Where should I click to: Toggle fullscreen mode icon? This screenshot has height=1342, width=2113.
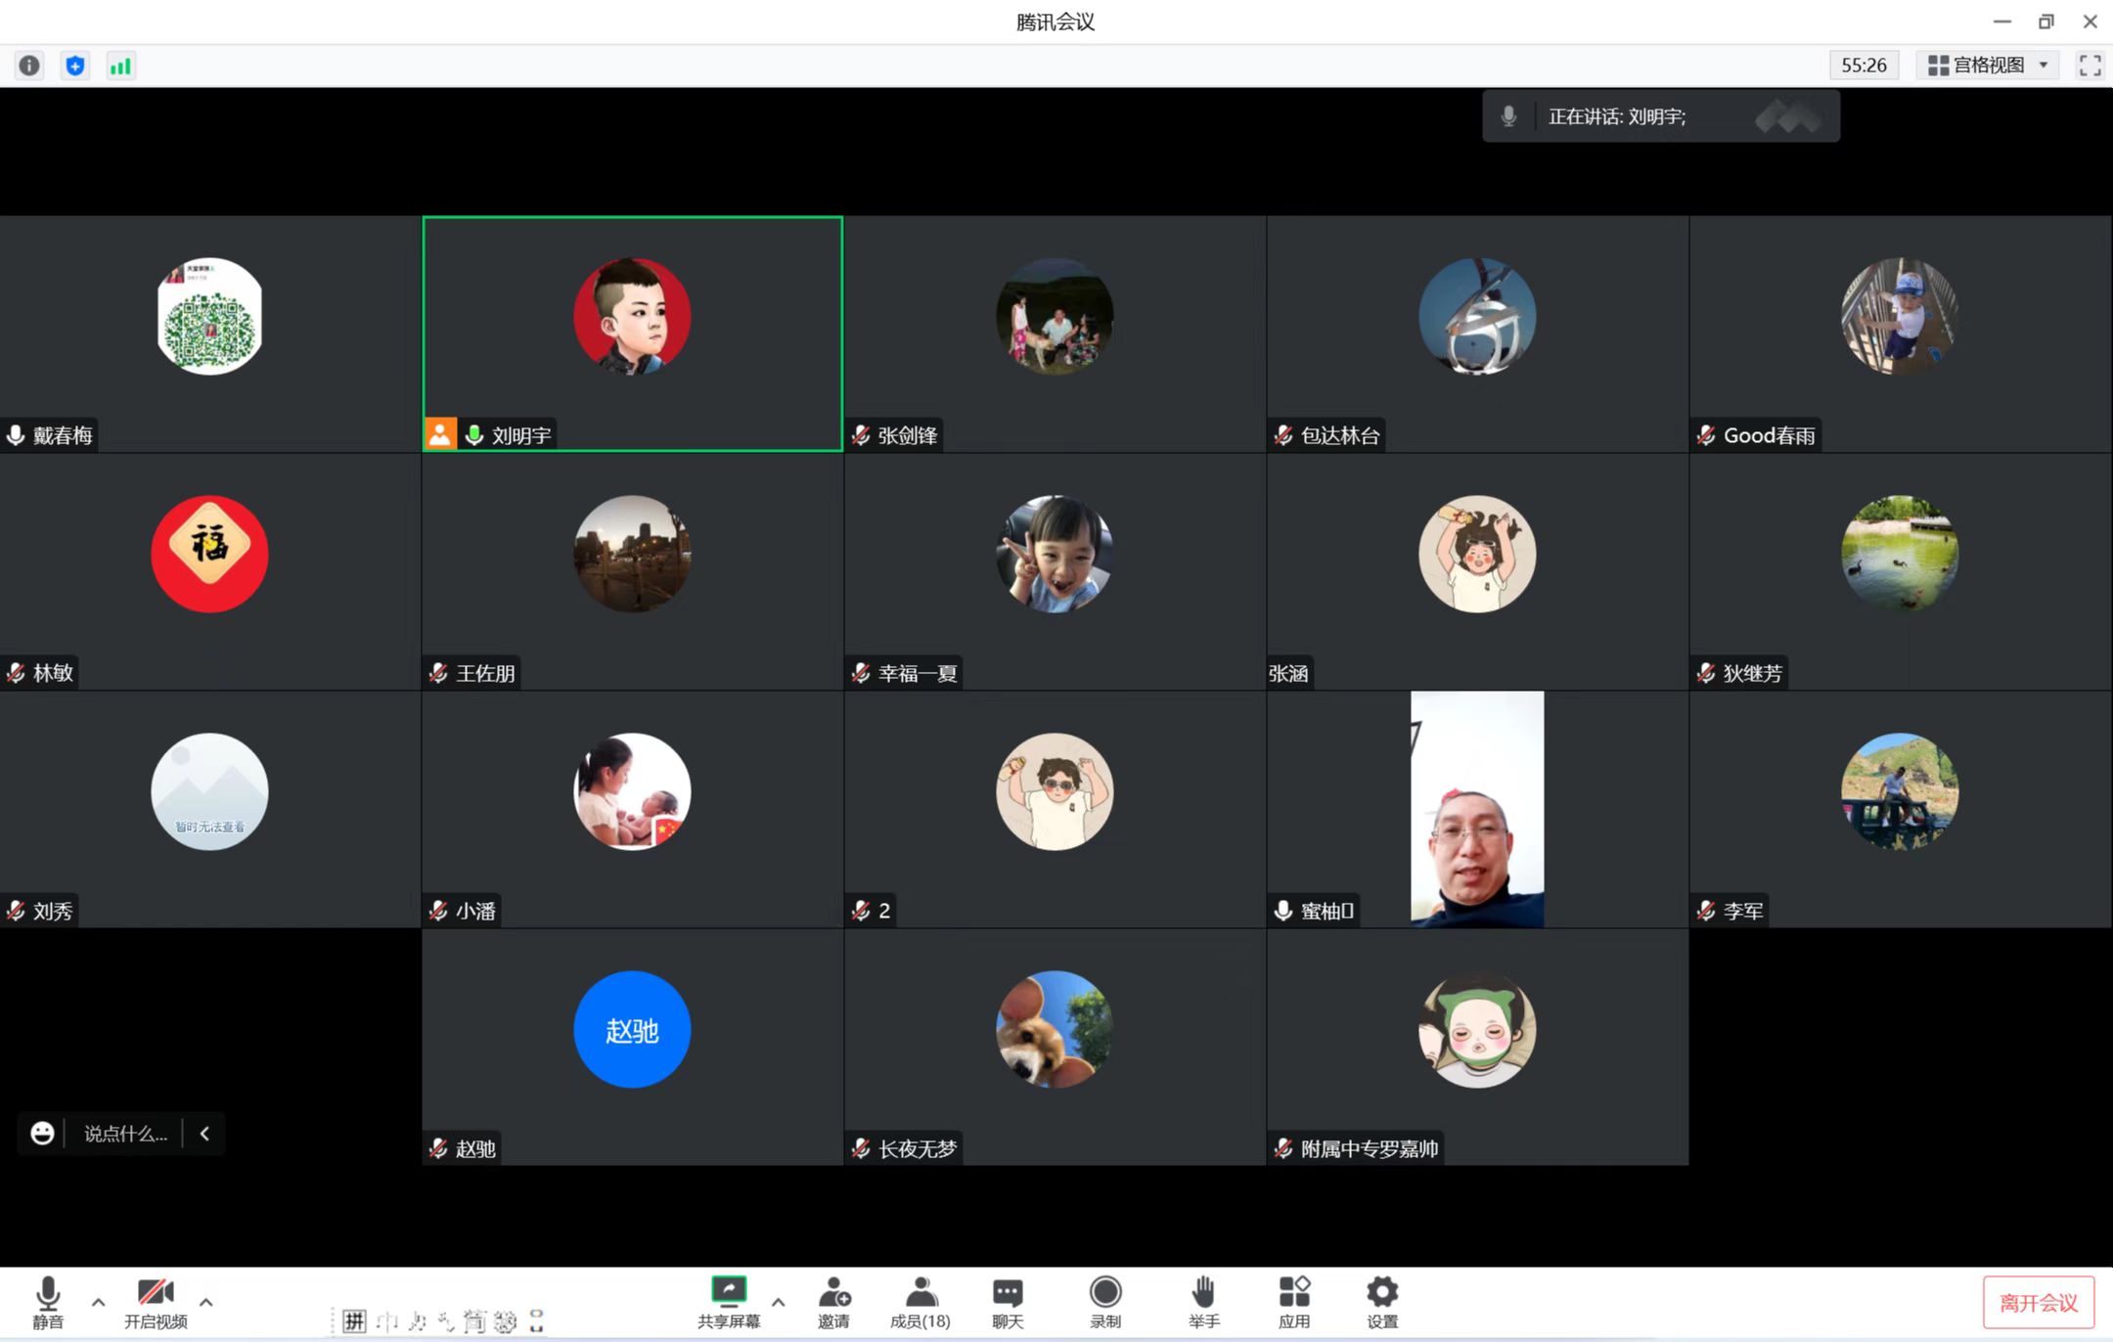pos(2090,66)
